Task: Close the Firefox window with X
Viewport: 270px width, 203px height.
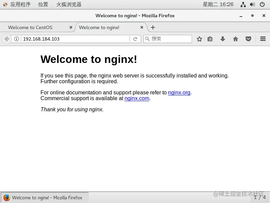Action: click(264, 16)
